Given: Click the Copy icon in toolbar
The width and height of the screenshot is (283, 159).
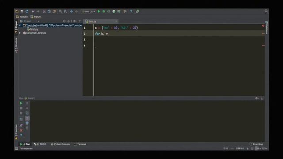Looking at the screenshot, I should [49, 11].
